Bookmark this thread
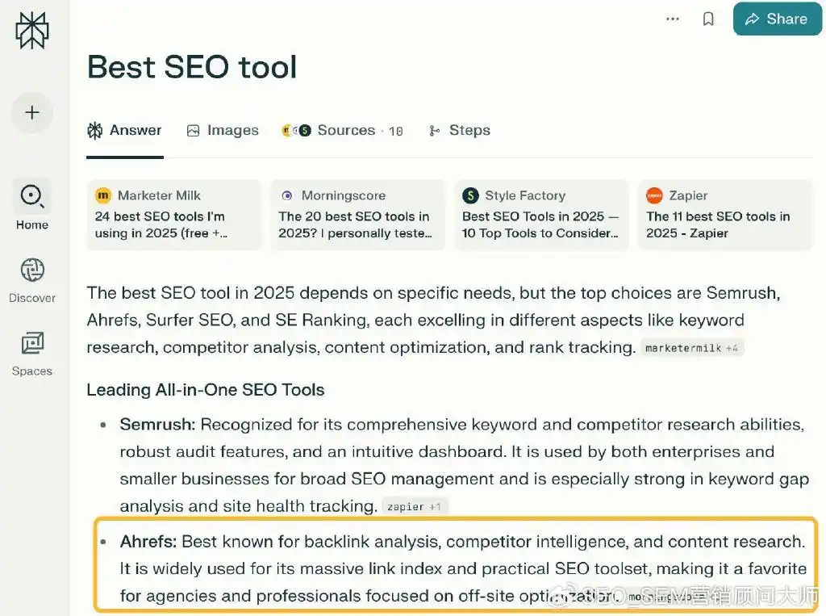 coord(708,19)
